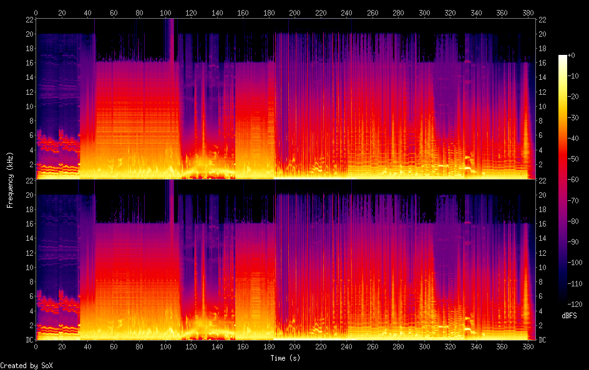
Task: Click "380" on the bottom time axis
Action: pyautogui.click(x=528, y=347)
